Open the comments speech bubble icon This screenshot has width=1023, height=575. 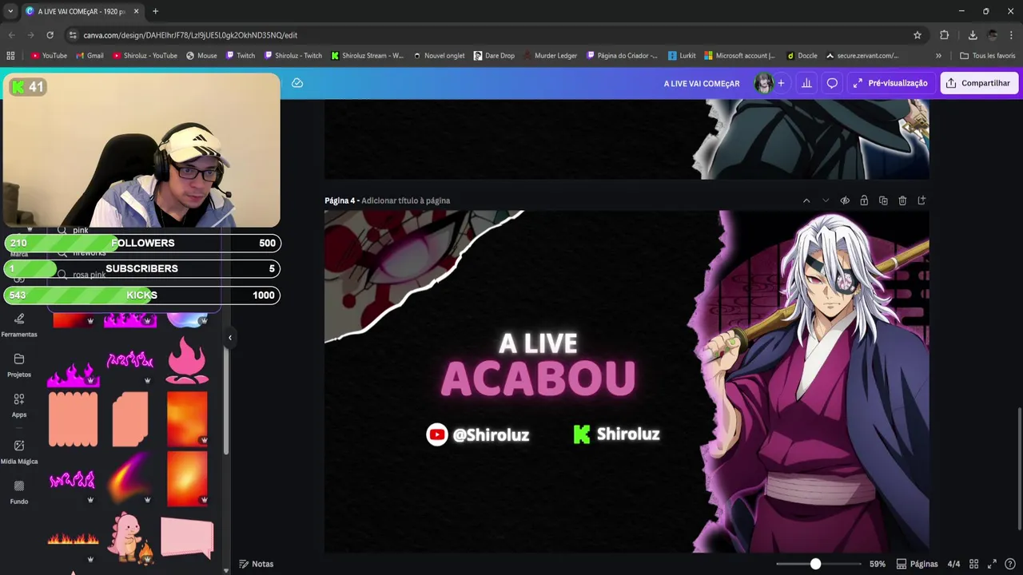pyautogui.click(x=832, y=83)
